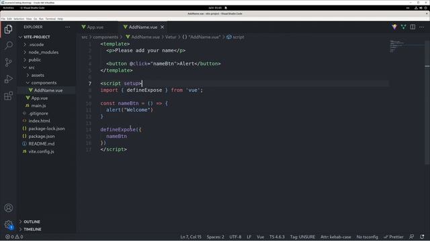This screenshot has height=241, width=430.
Task: Click the split editor icon
Action: click(413, 27)
